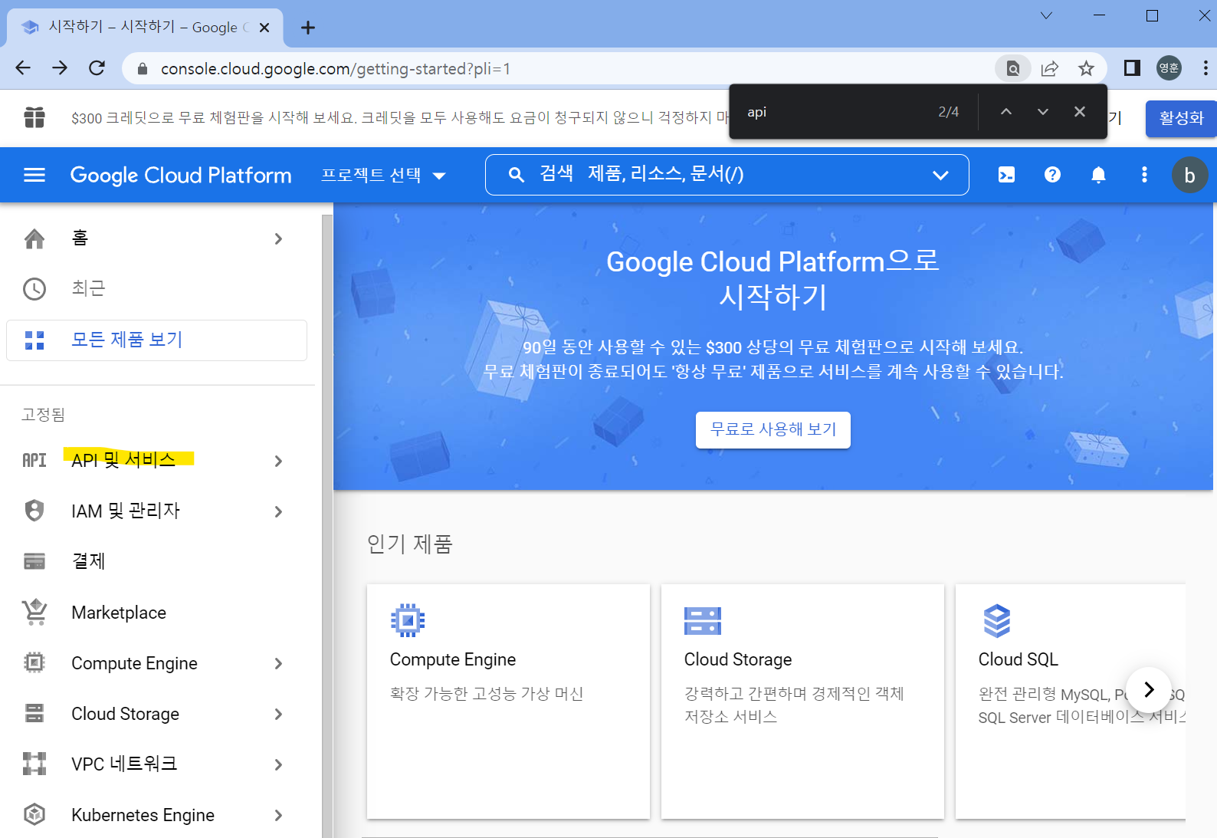Click the Kubernetes Engine icon
The image size is (1217, 838).
pos(34,814)
